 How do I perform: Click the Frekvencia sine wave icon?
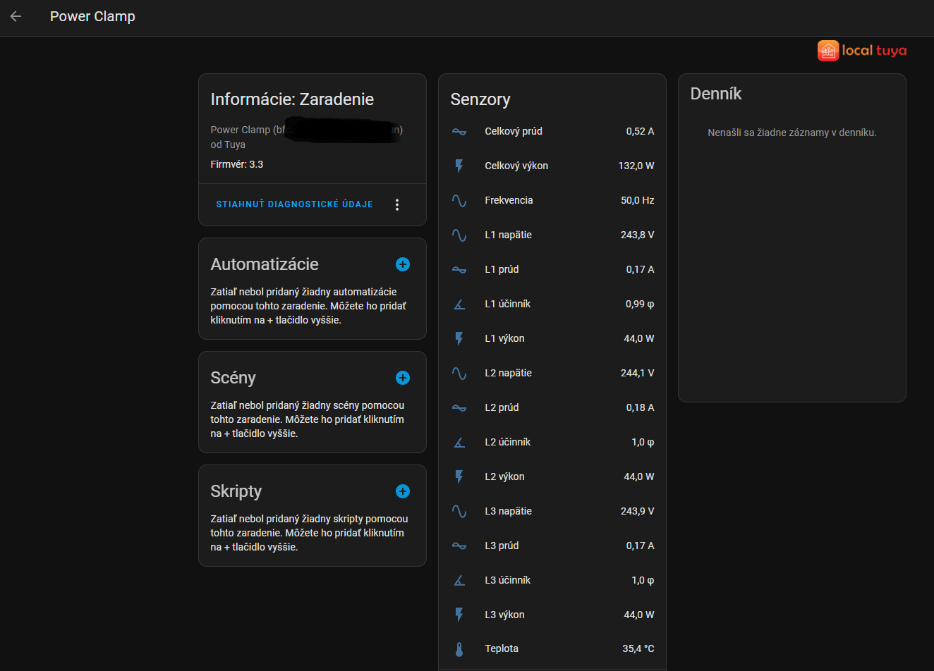click(x=459, y=200)
